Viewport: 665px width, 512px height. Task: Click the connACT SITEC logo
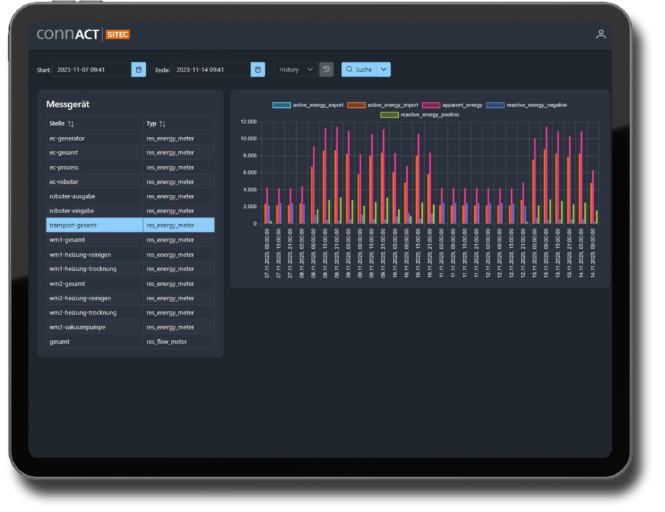click(83, 34)
